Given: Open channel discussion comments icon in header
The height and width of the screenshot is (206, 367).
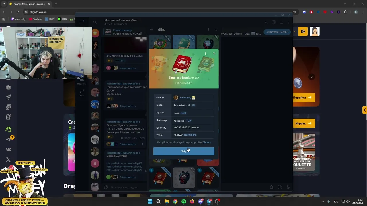Looking at the screenshot, I should pyautogui.click(x=274, y=22).
